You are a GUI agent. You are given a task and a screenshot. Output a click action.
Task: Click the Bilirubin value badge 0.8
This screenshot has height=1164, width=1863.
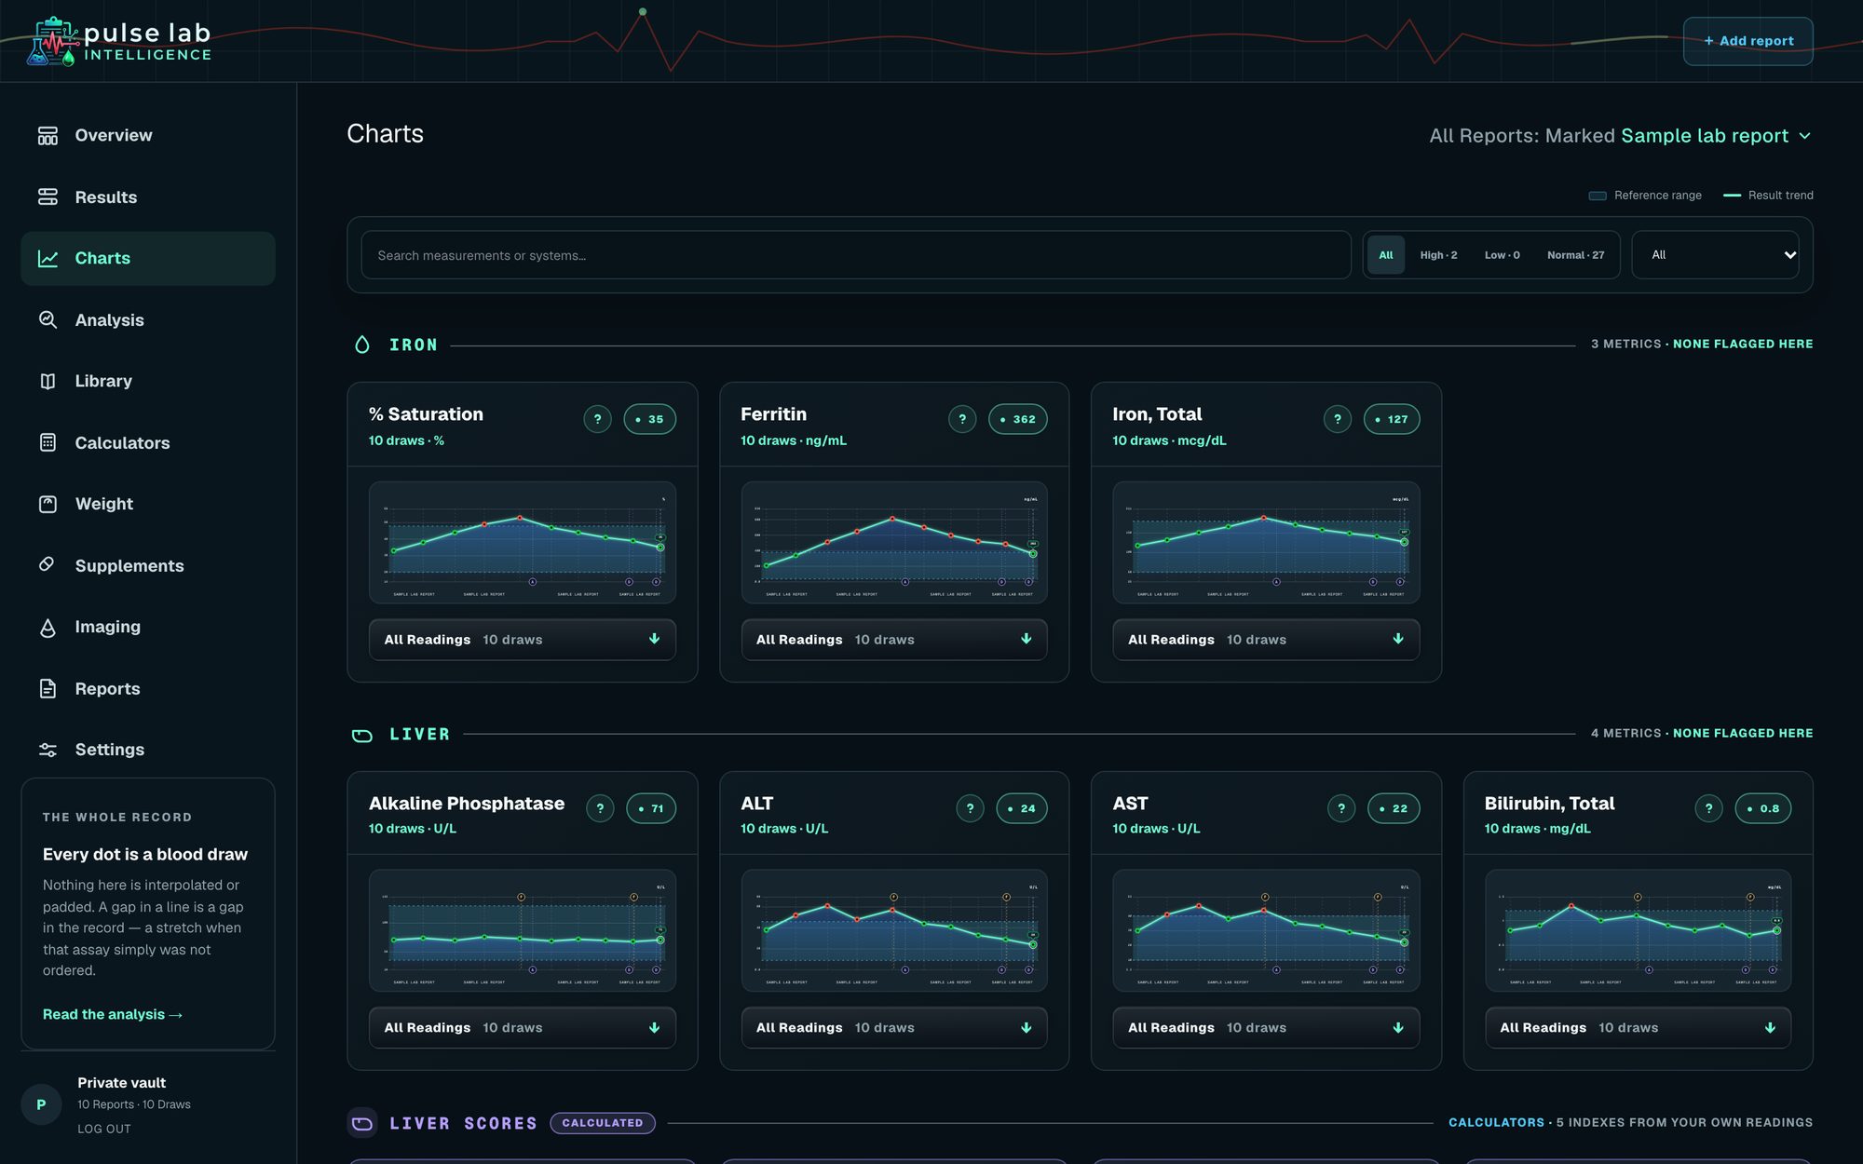[x=1763, y=808]
